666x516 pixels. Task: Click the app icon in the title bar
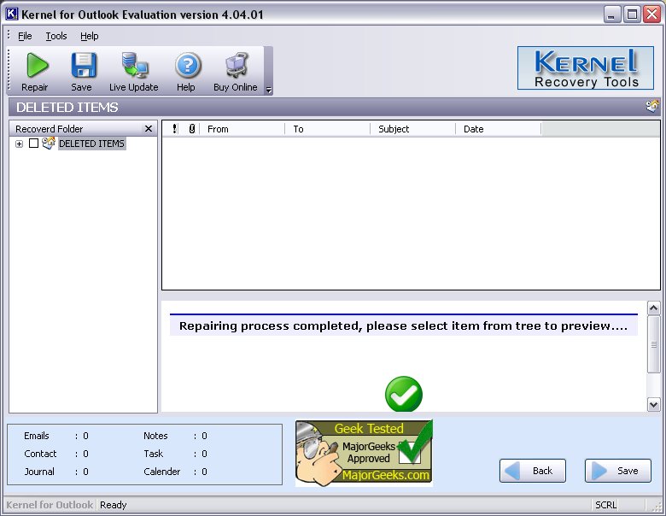(x=11, y=14)
